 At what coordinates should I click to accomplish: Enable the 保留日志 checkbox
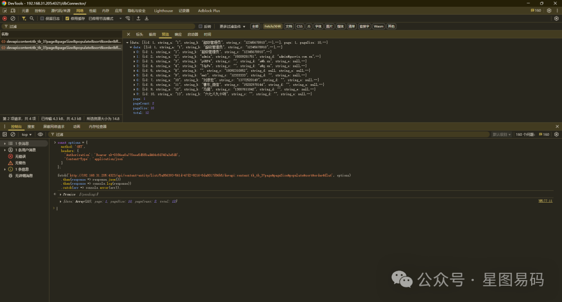[x=42, y=19]
